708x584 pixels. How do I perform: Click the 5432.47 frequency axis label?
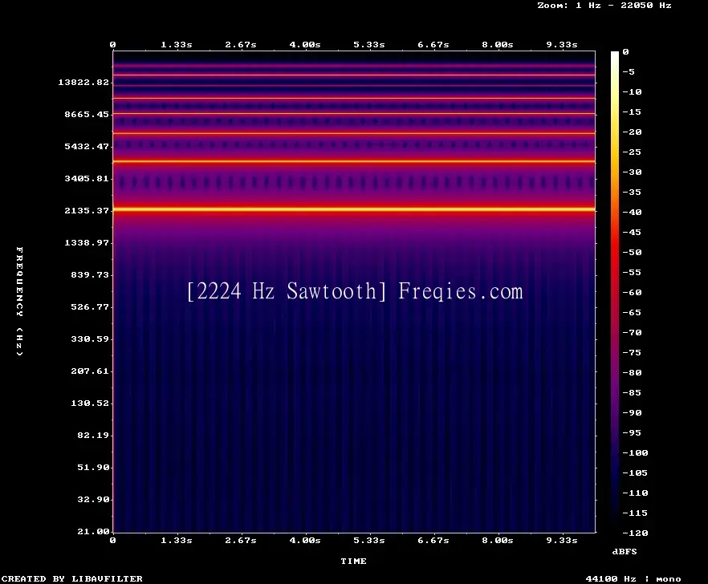pyautogui.click(x=87, y=146)
